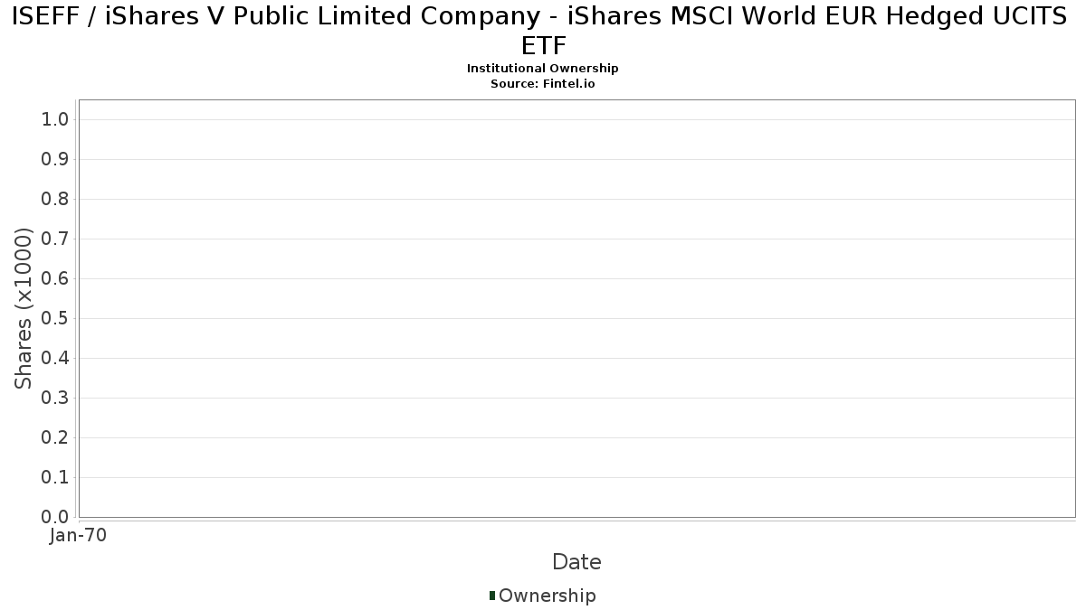Click the 0.8 y-axis tick label

click(56, 200)
